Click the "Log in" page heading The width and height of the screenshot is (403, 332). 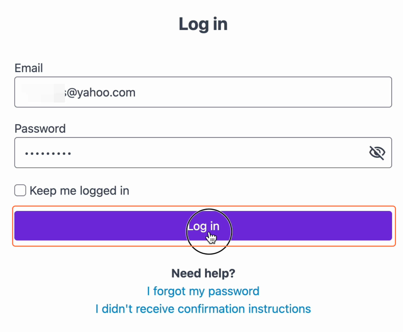pyautogui.click(x=203, y=24)
